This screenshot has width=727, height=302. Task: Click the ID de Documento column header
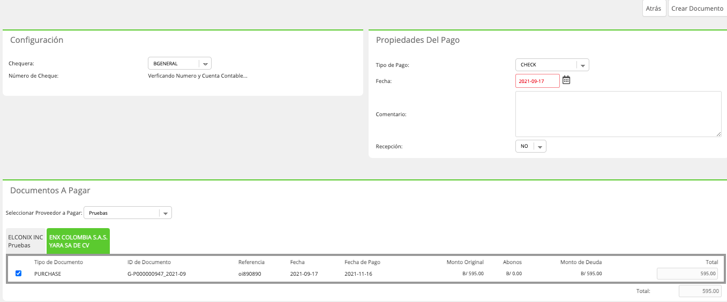(x=149, y=262)
